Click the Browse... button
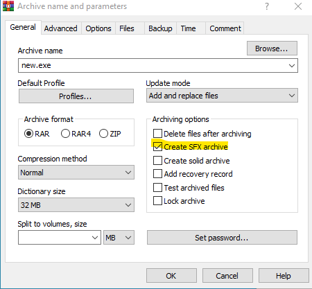This screenshot has height=289, width=312. pyautogui.click(x=272, y=49)
